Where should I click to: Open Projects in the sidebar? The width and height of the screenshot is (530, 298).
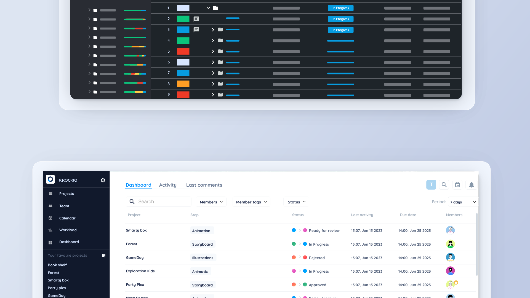pos(66,194)
